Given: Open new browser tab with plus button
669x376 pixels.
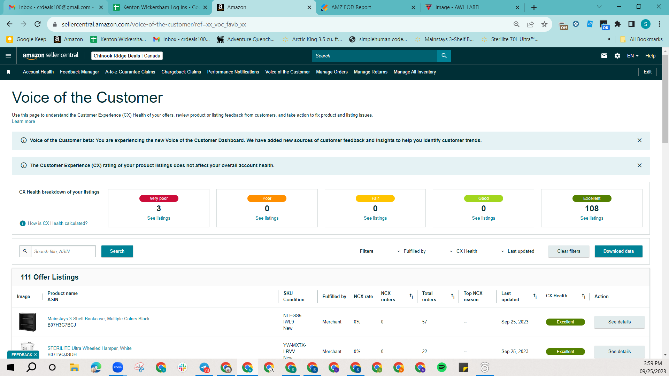Looking at the screenshot, I should click(534, 7).
